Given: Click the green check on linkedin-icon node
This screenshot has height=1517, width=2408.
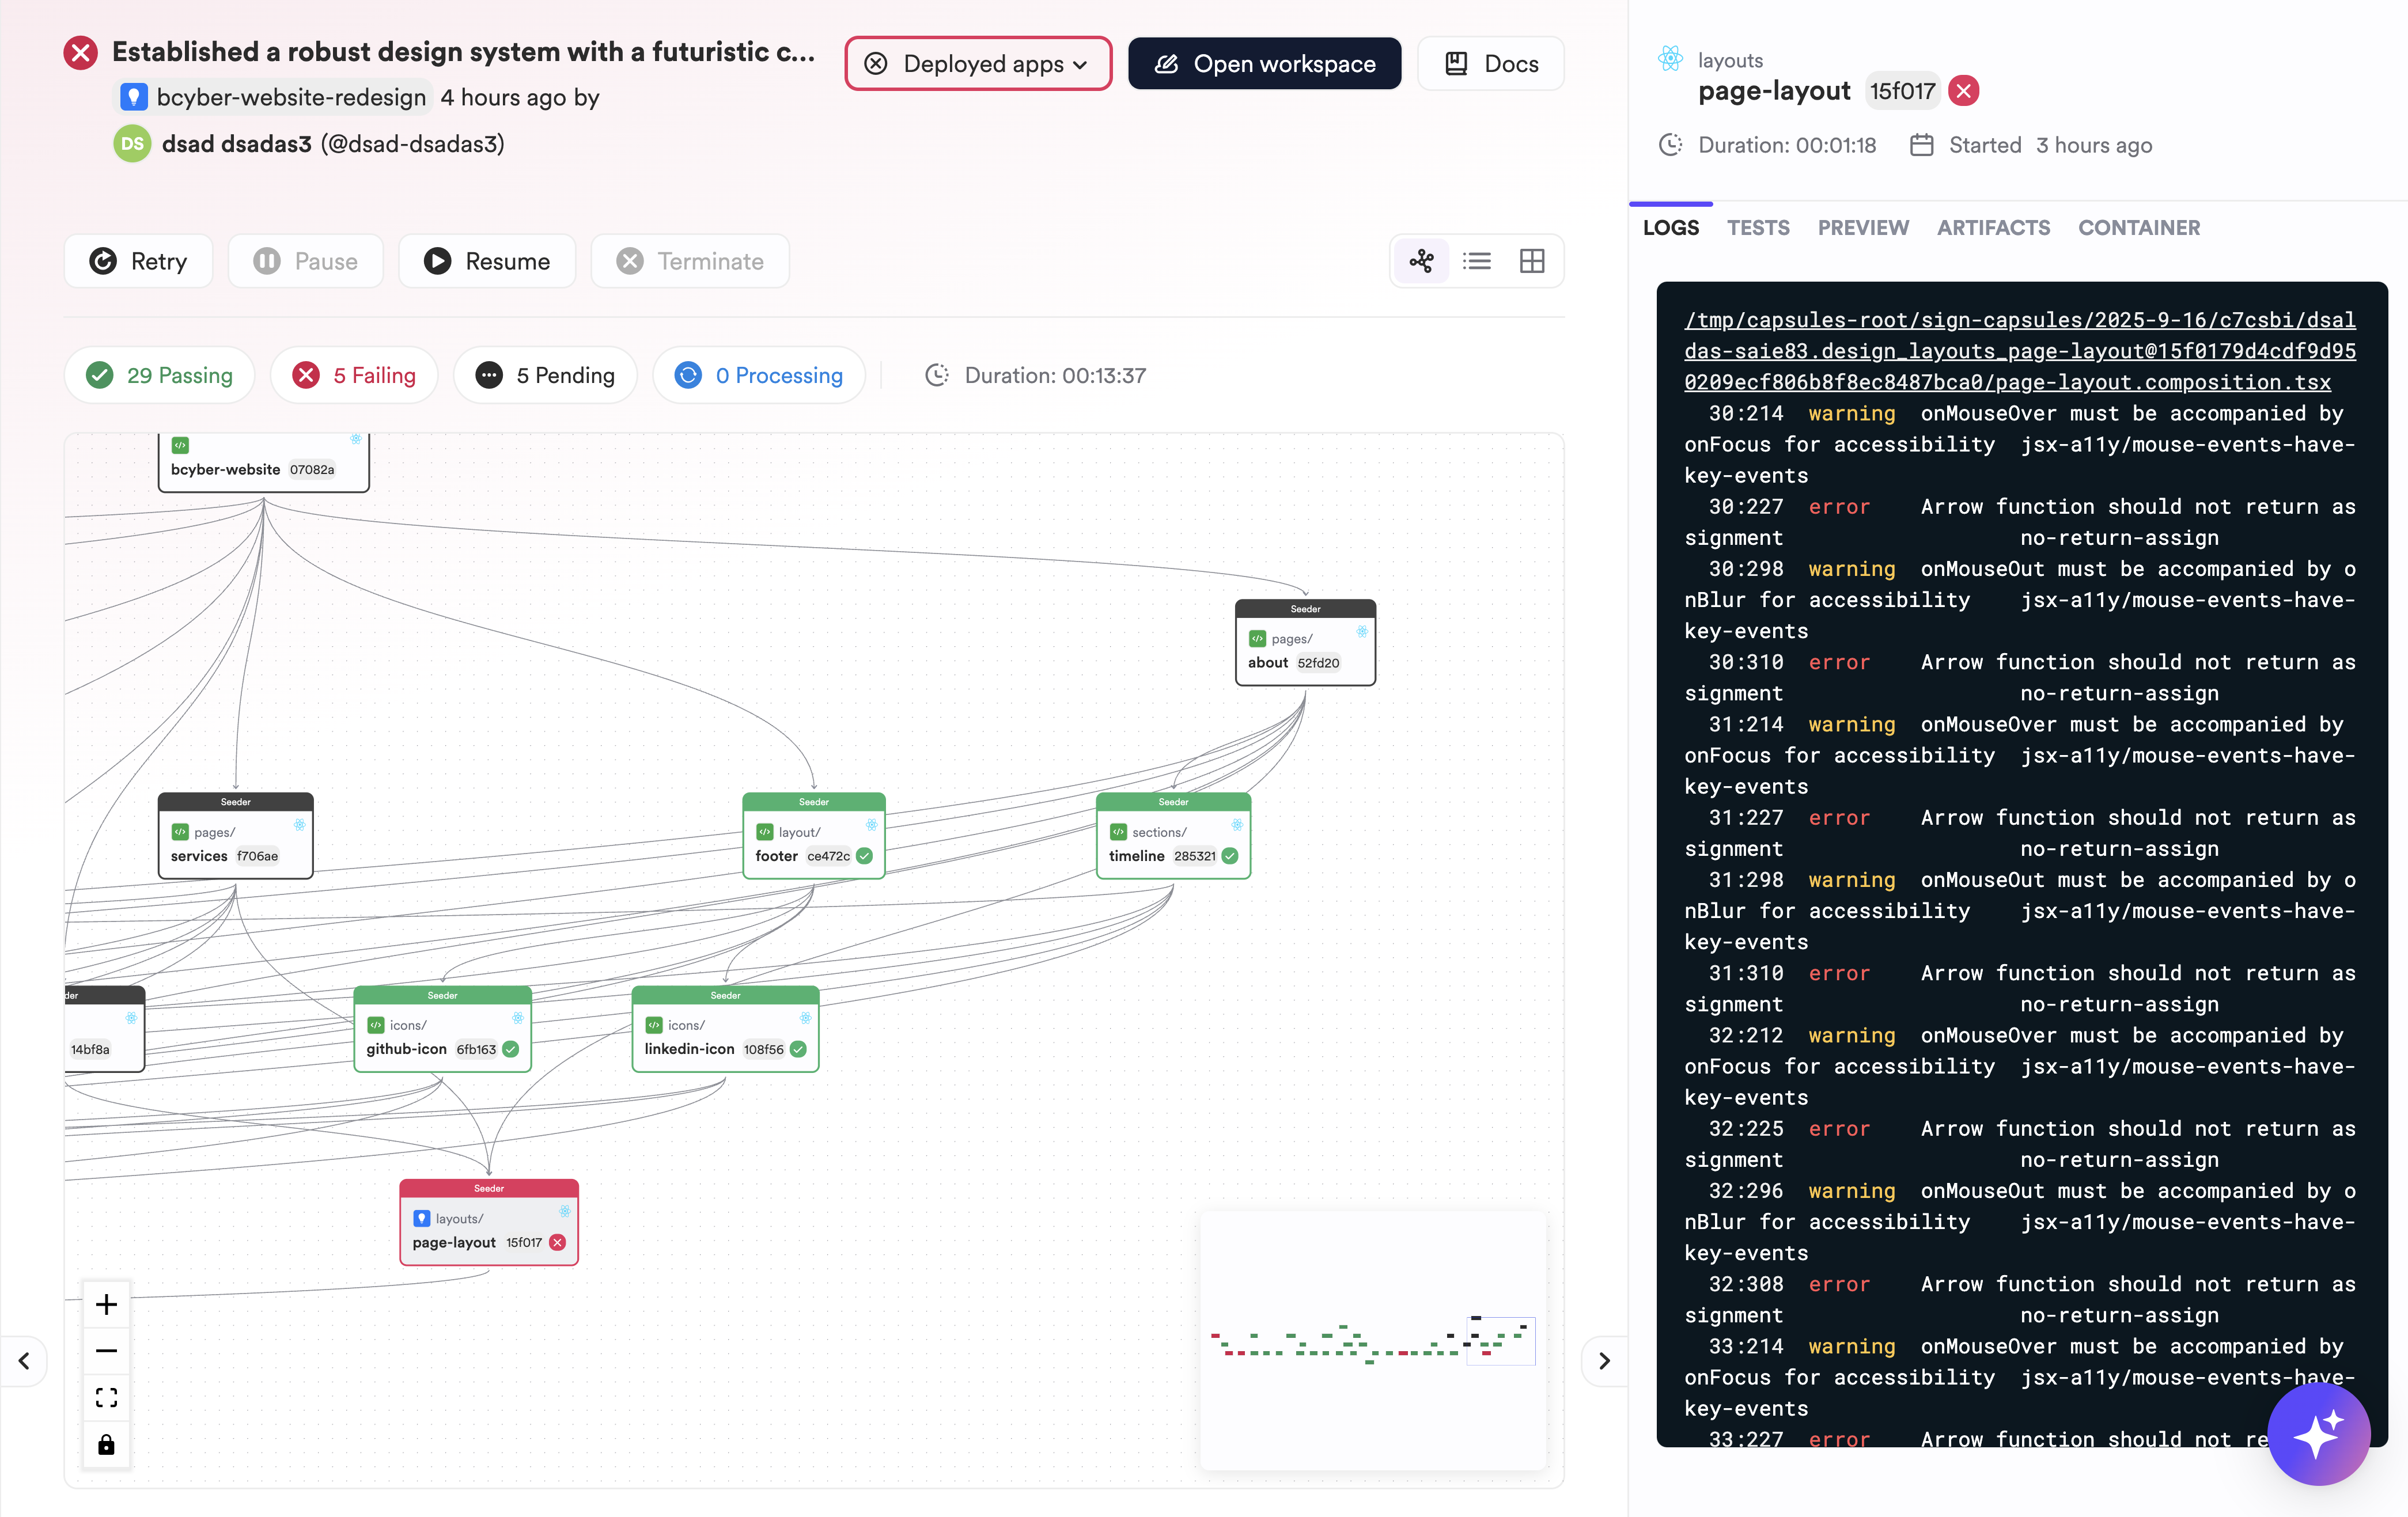Looking at the screenshot, I should tap(798, 1049).
